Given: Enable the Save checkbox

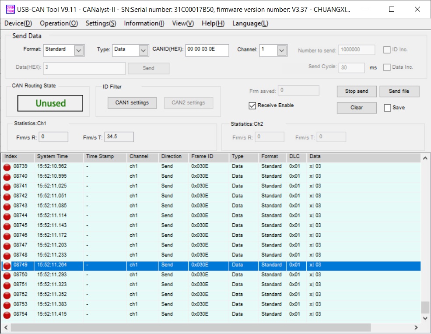Looking at the screenshot, I should 387,108.
